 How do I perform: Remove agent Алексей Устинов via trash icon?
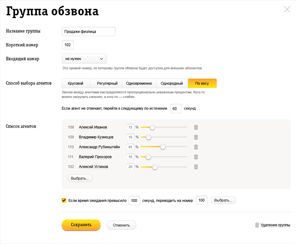click(x=196, y=167)
